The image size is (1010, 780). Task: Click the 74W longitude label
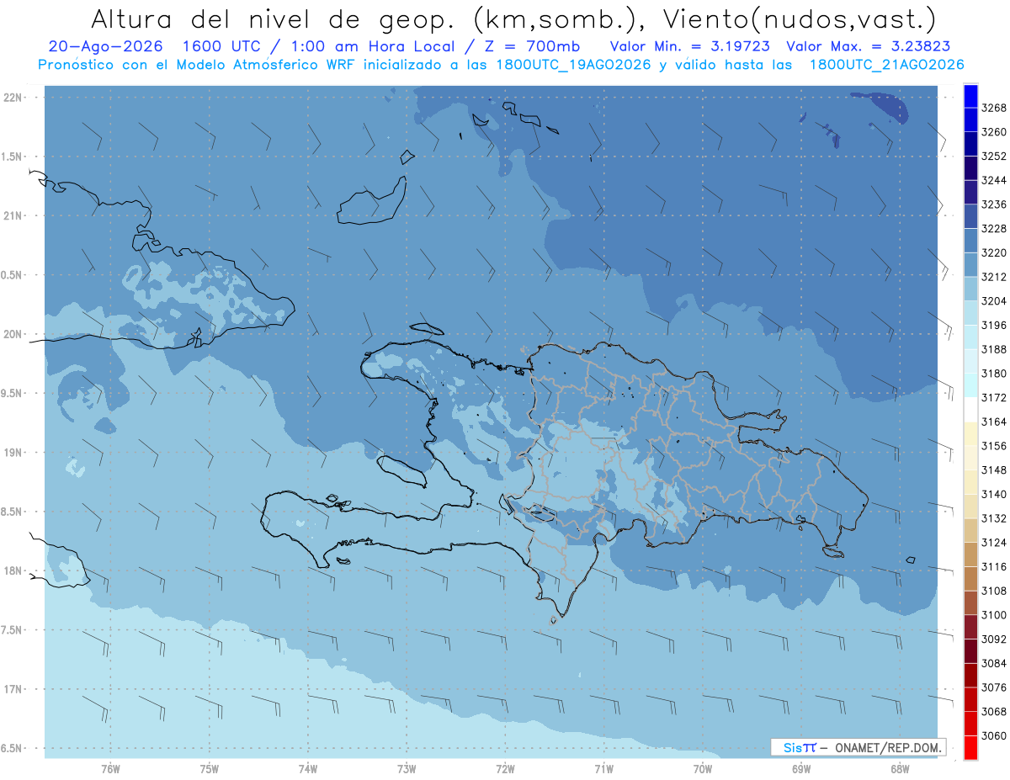pyautogui.click(x=308, y=770)
